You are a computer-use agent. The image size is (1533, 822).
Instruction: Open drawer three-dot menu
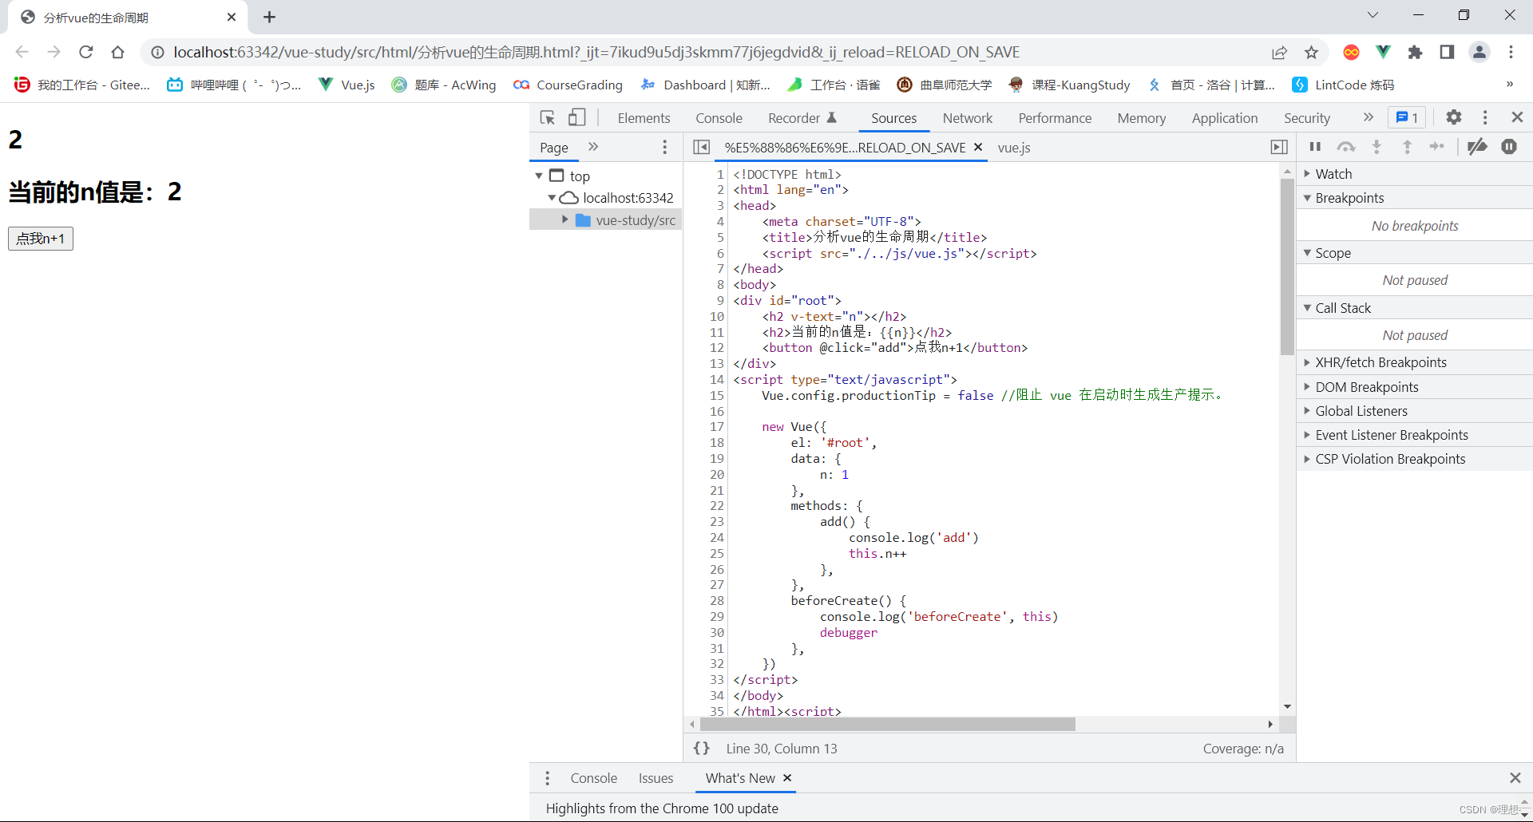547,778
